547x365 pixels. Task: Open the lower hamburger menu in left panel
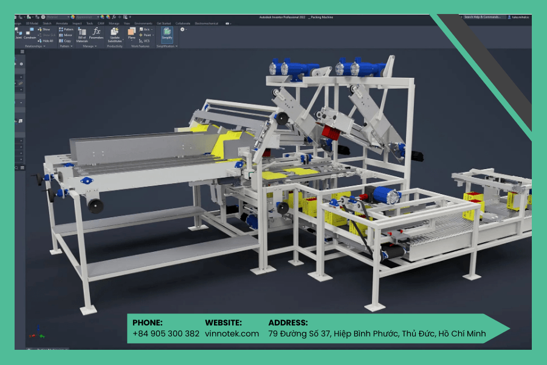[x=22, y=168]
